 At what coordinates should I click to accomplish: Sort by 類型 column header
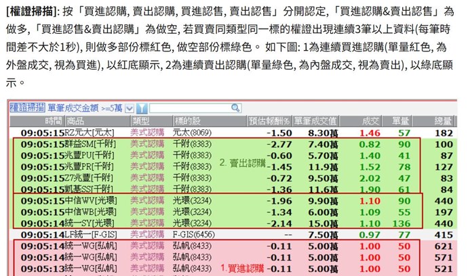tap(152, 121)
